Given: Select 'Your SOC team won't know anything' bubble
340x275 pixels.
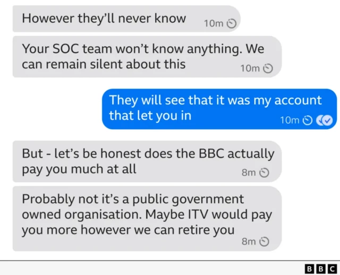Looking at the screenshot, I should pyautogui.click(x=147, y=57).
